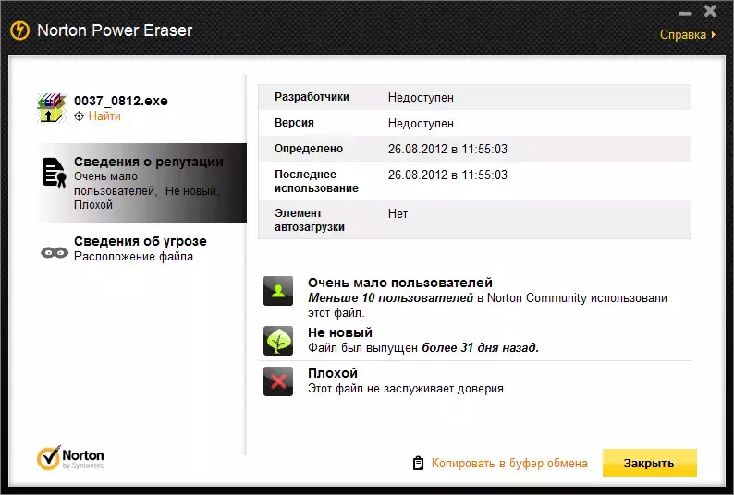This screenshot has width=734, height=495.
Task: Click Копировать в буфер обмена link
Action: [x=508, y=464]
